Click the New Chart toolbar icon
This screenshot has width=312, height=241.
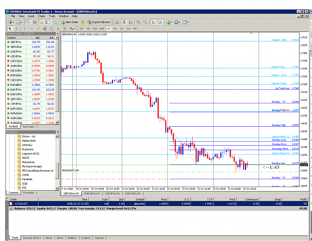9,22
